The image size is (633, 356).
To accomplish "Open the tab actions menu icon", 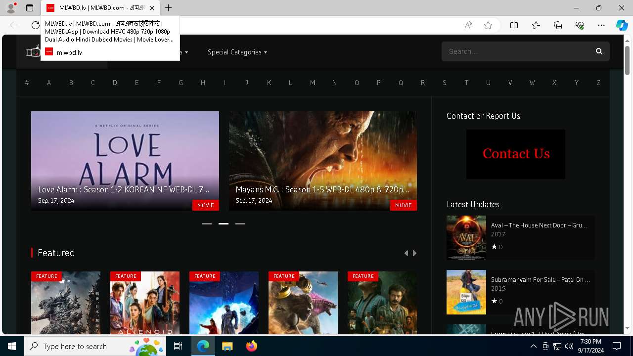I will (x=30, y=8).
